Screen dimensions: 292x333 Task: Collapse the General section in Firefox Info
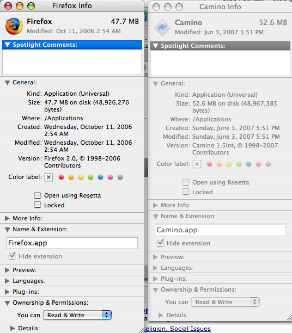point(8,83)
